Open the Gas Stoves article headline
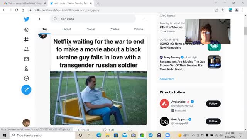 pyautogui.click(x=182, y=65)
